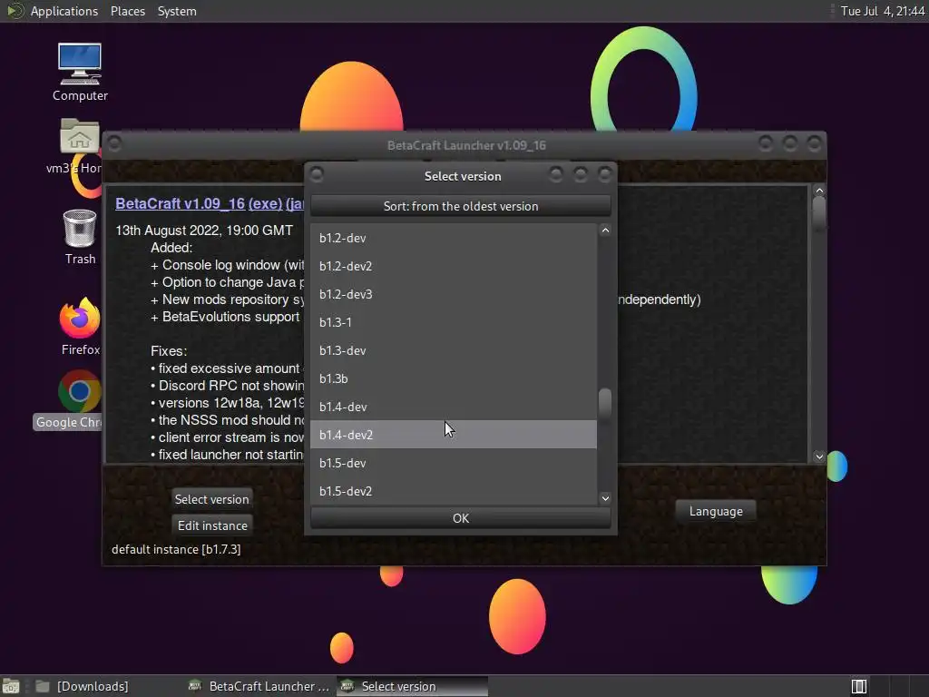Select the highlighted b1.4-dev2 version
Screen dimensions: 929x697
[454, 435]
